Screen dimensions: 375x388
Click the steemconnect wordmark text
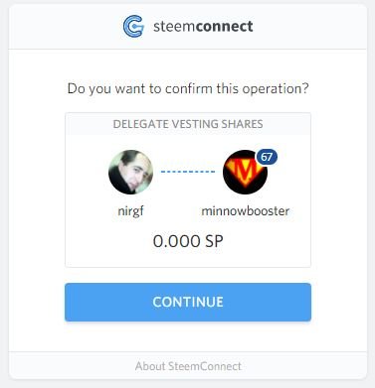pos(203,27)
